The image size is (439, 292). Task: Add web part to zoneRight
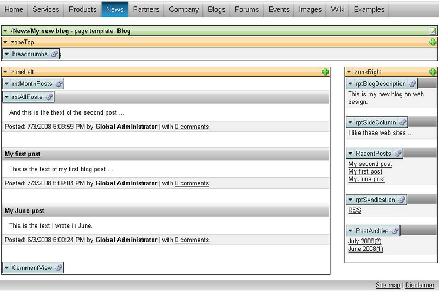[433, 72]
